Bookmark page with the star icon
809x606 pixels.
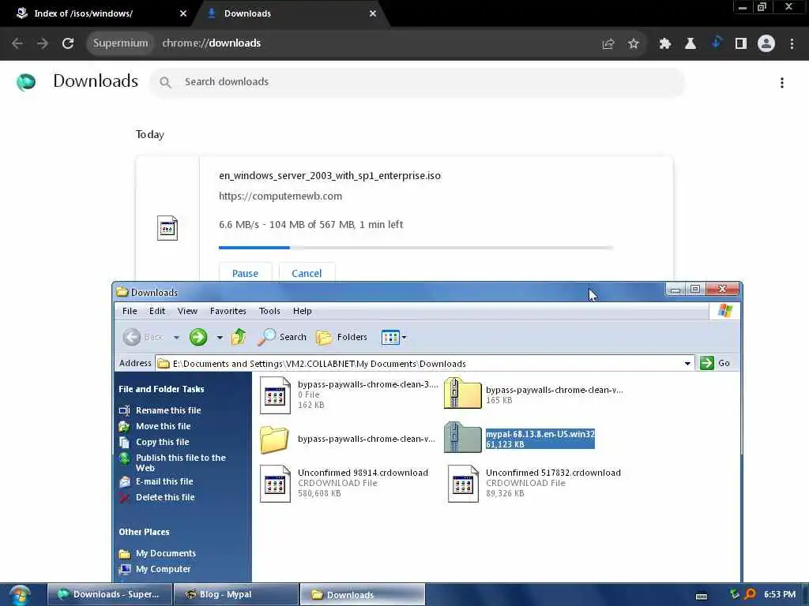click(634, 44)
